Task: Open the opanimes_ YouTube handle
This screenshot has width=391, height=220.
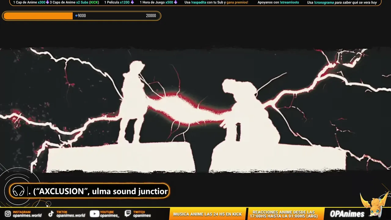Action: coord(110,215)
